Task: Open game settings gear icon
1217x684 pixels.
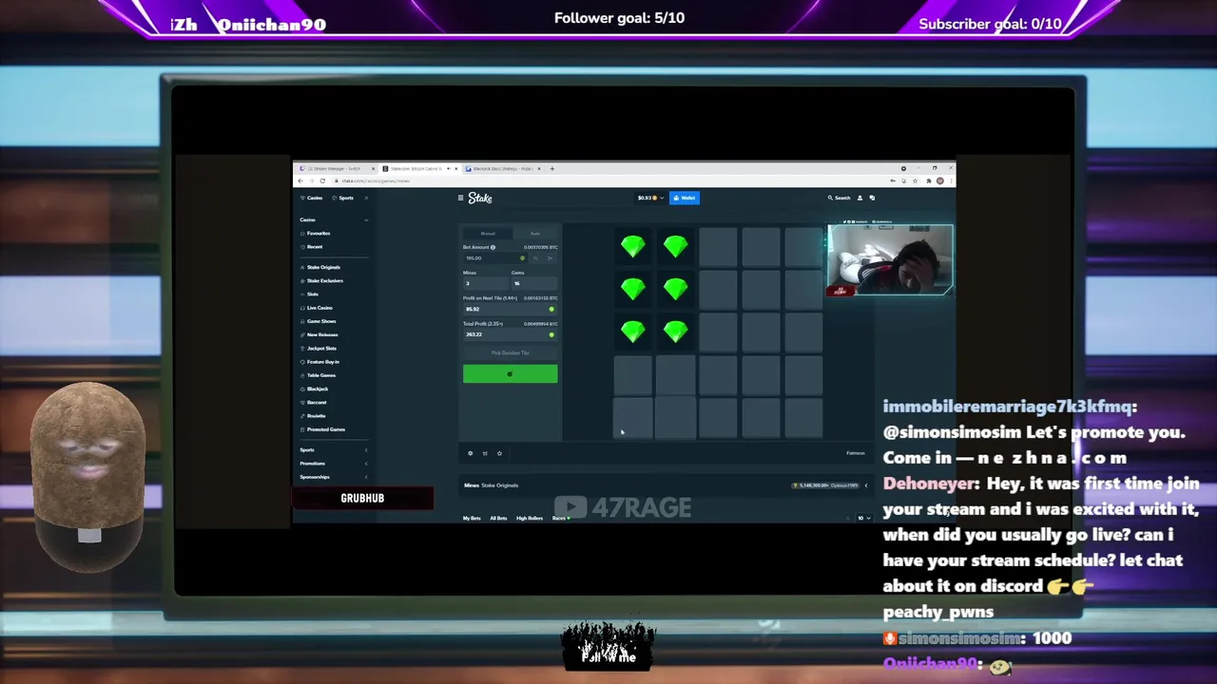Action: pos(470,453)
